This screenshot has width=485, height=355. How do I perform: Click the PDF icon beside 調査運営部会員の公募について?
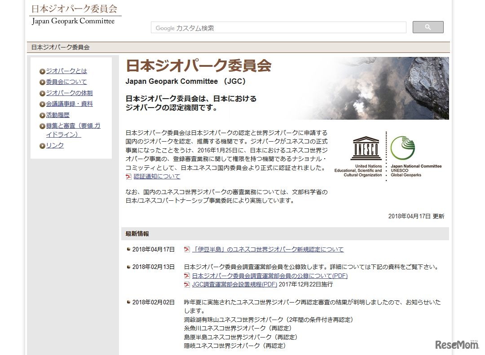click(187, 276)
